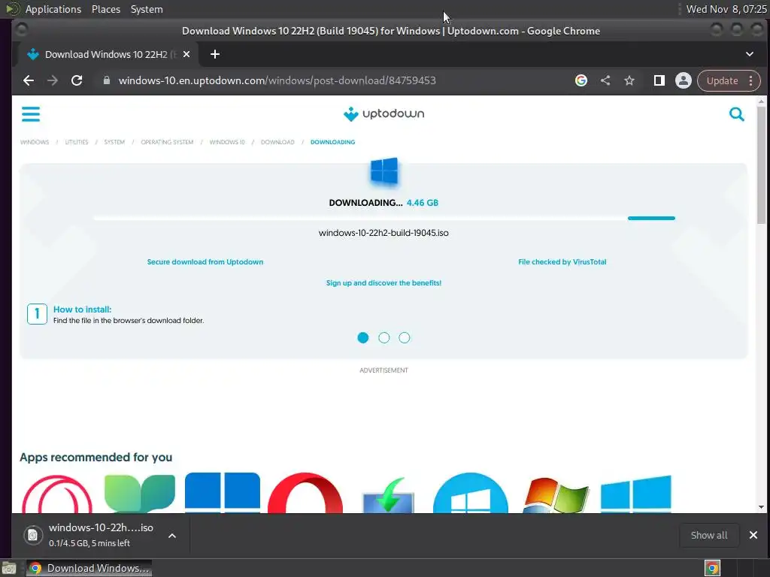Image resolution: width=770 pixels, height=577 pixels.
Task: Open the red Opera recommended app
Action: point(305,493)
